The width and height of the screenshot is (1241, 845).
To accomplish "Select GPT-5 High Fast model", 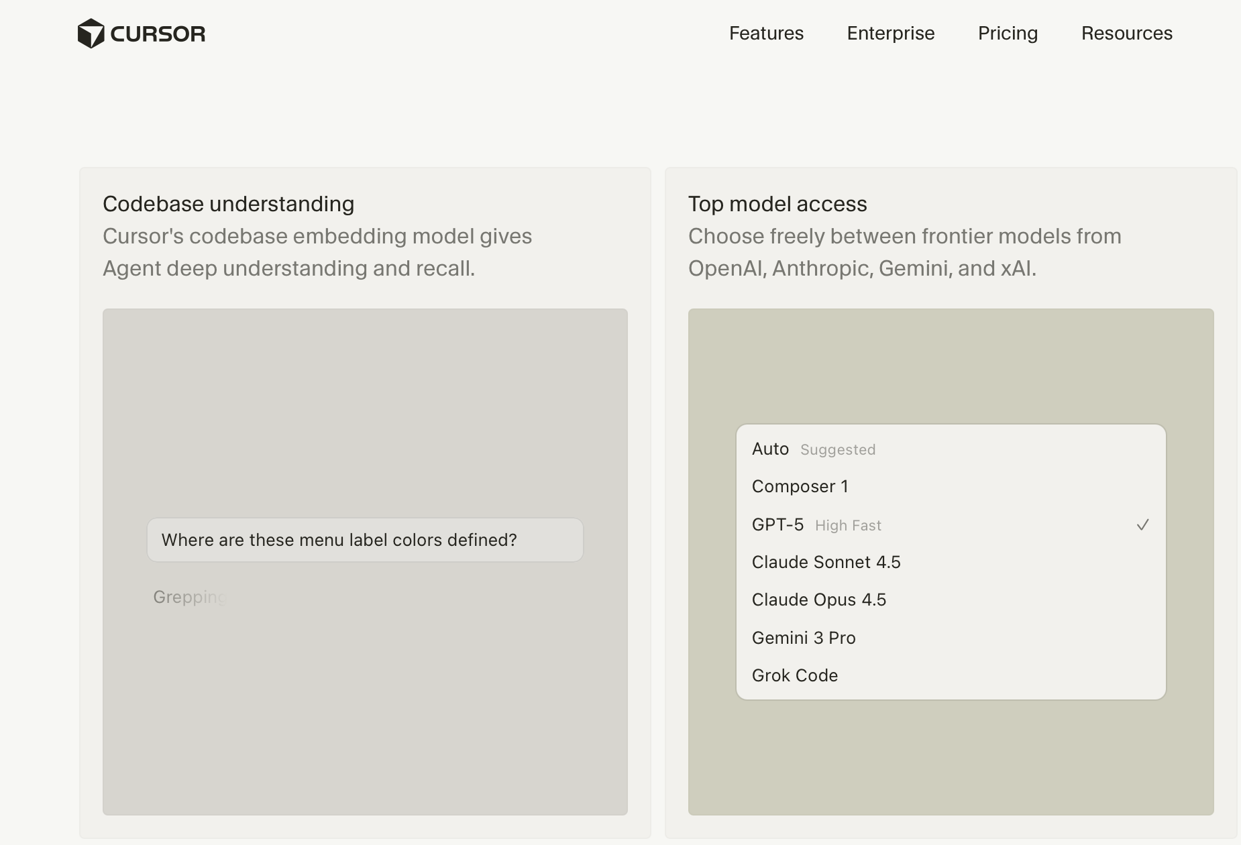I will point(951,525).
